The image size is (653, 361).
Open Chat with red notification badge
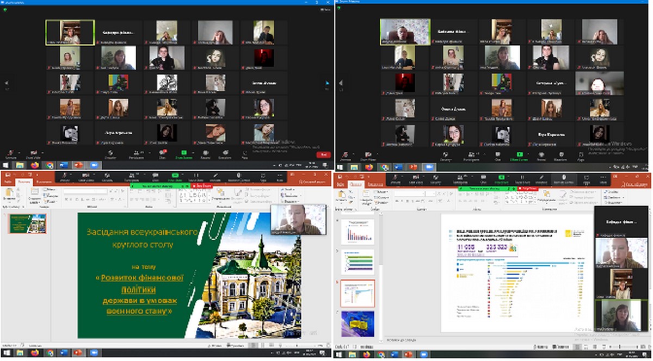click(162, 153)
